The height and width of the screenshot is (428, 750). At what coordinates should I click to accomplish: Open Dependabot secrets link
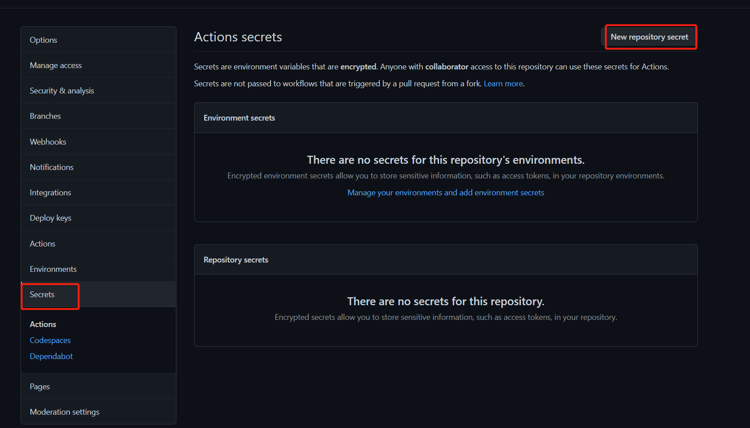coord(51,356)
